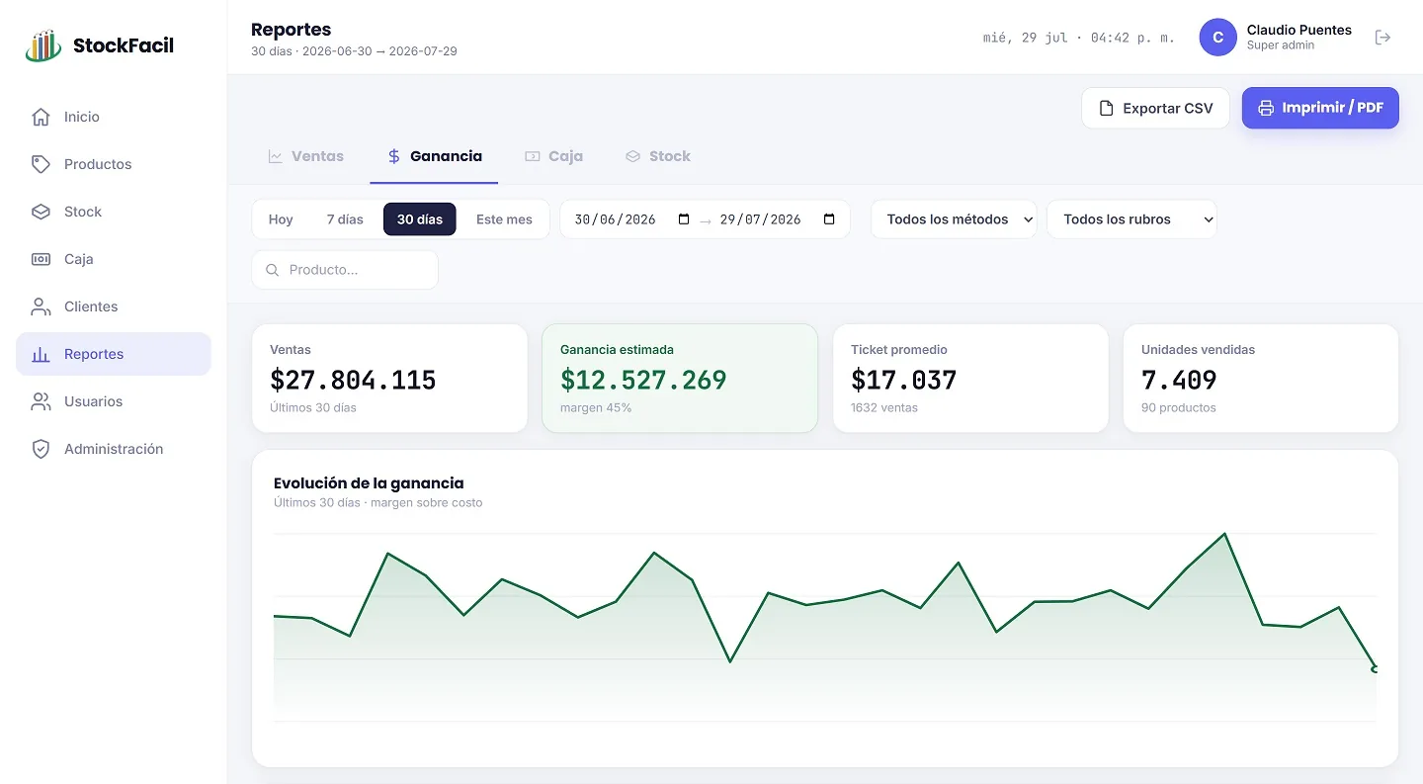Viewport: 1423px width, 784px height.
Task: Select the Hoy range option
Action: (x=281, y=219)
